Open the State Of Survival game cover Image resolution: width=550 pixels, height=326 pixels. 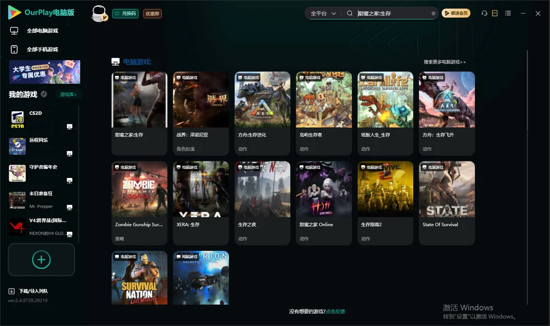click(x=447, y=189)
